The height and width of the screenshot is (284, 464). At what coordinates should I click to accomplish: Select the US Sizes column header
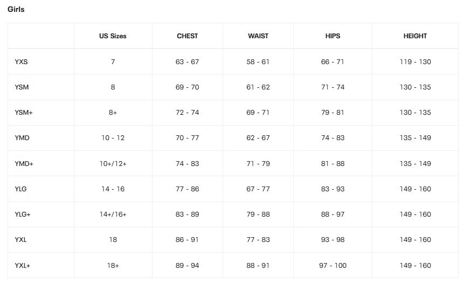click(113, 36)
